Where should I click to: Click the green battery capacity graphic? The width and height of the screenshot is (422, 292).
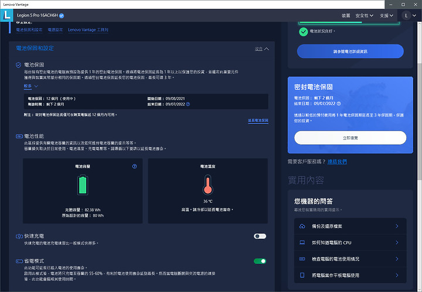[x=83, y=185]
